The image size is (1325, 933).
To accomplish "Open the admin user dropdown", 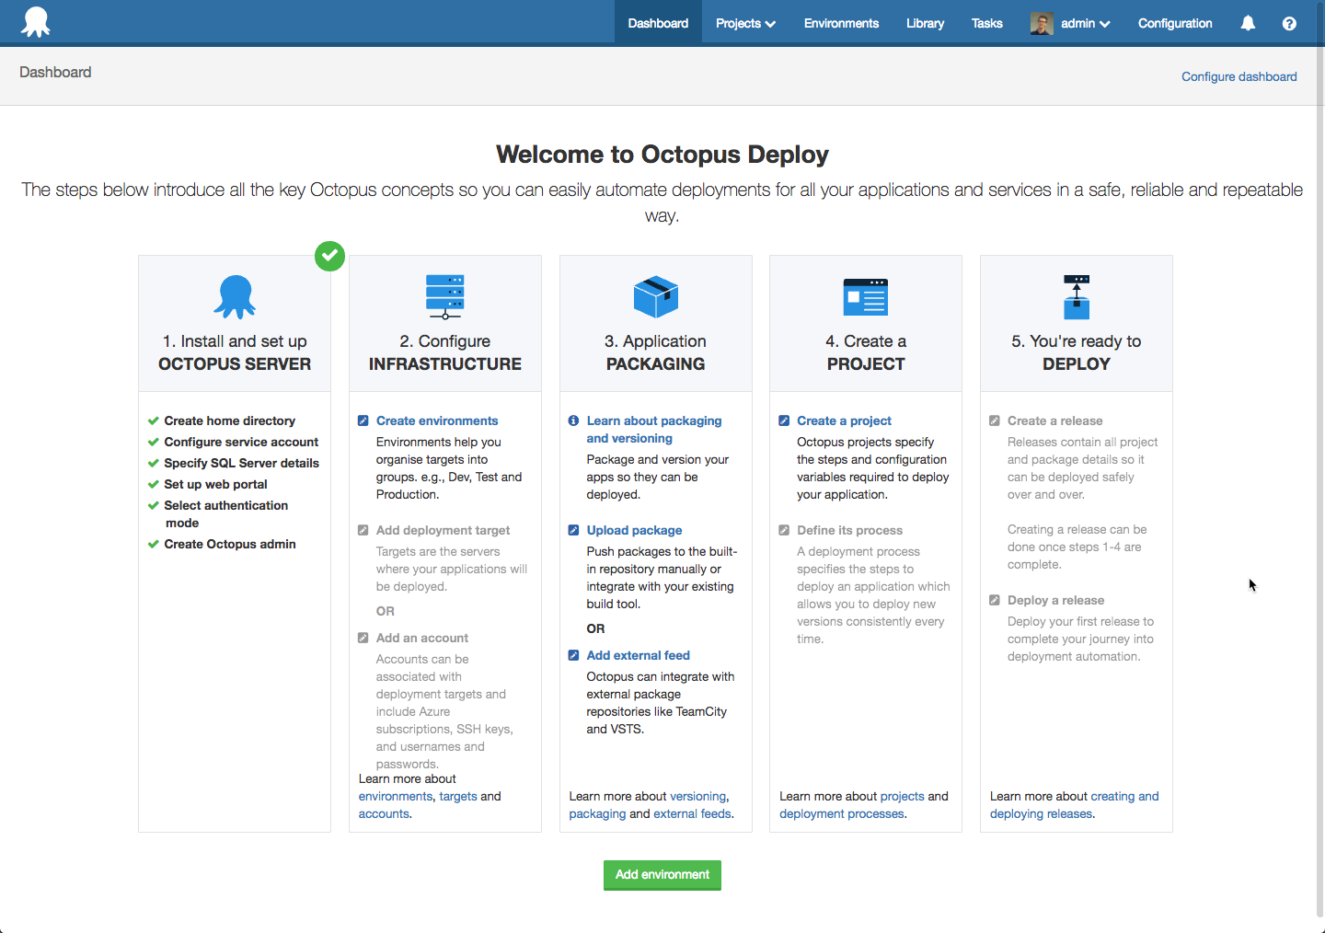I will coord(1072,23).
